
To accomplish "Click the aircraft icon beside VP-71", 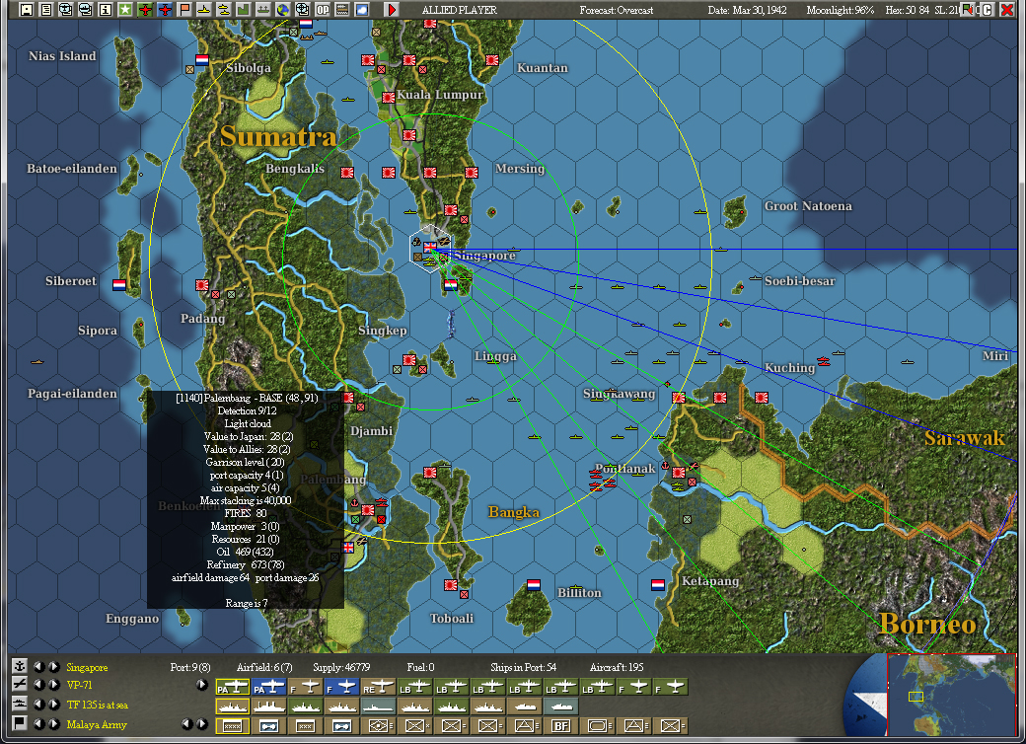I will [x=20, y=684].
